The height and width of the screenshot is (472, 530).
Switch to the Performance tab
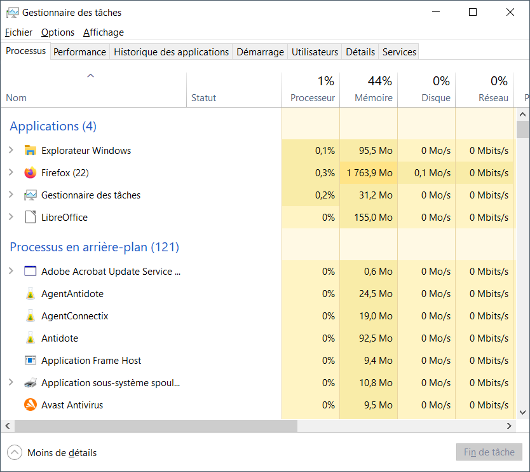click(80, 52)
